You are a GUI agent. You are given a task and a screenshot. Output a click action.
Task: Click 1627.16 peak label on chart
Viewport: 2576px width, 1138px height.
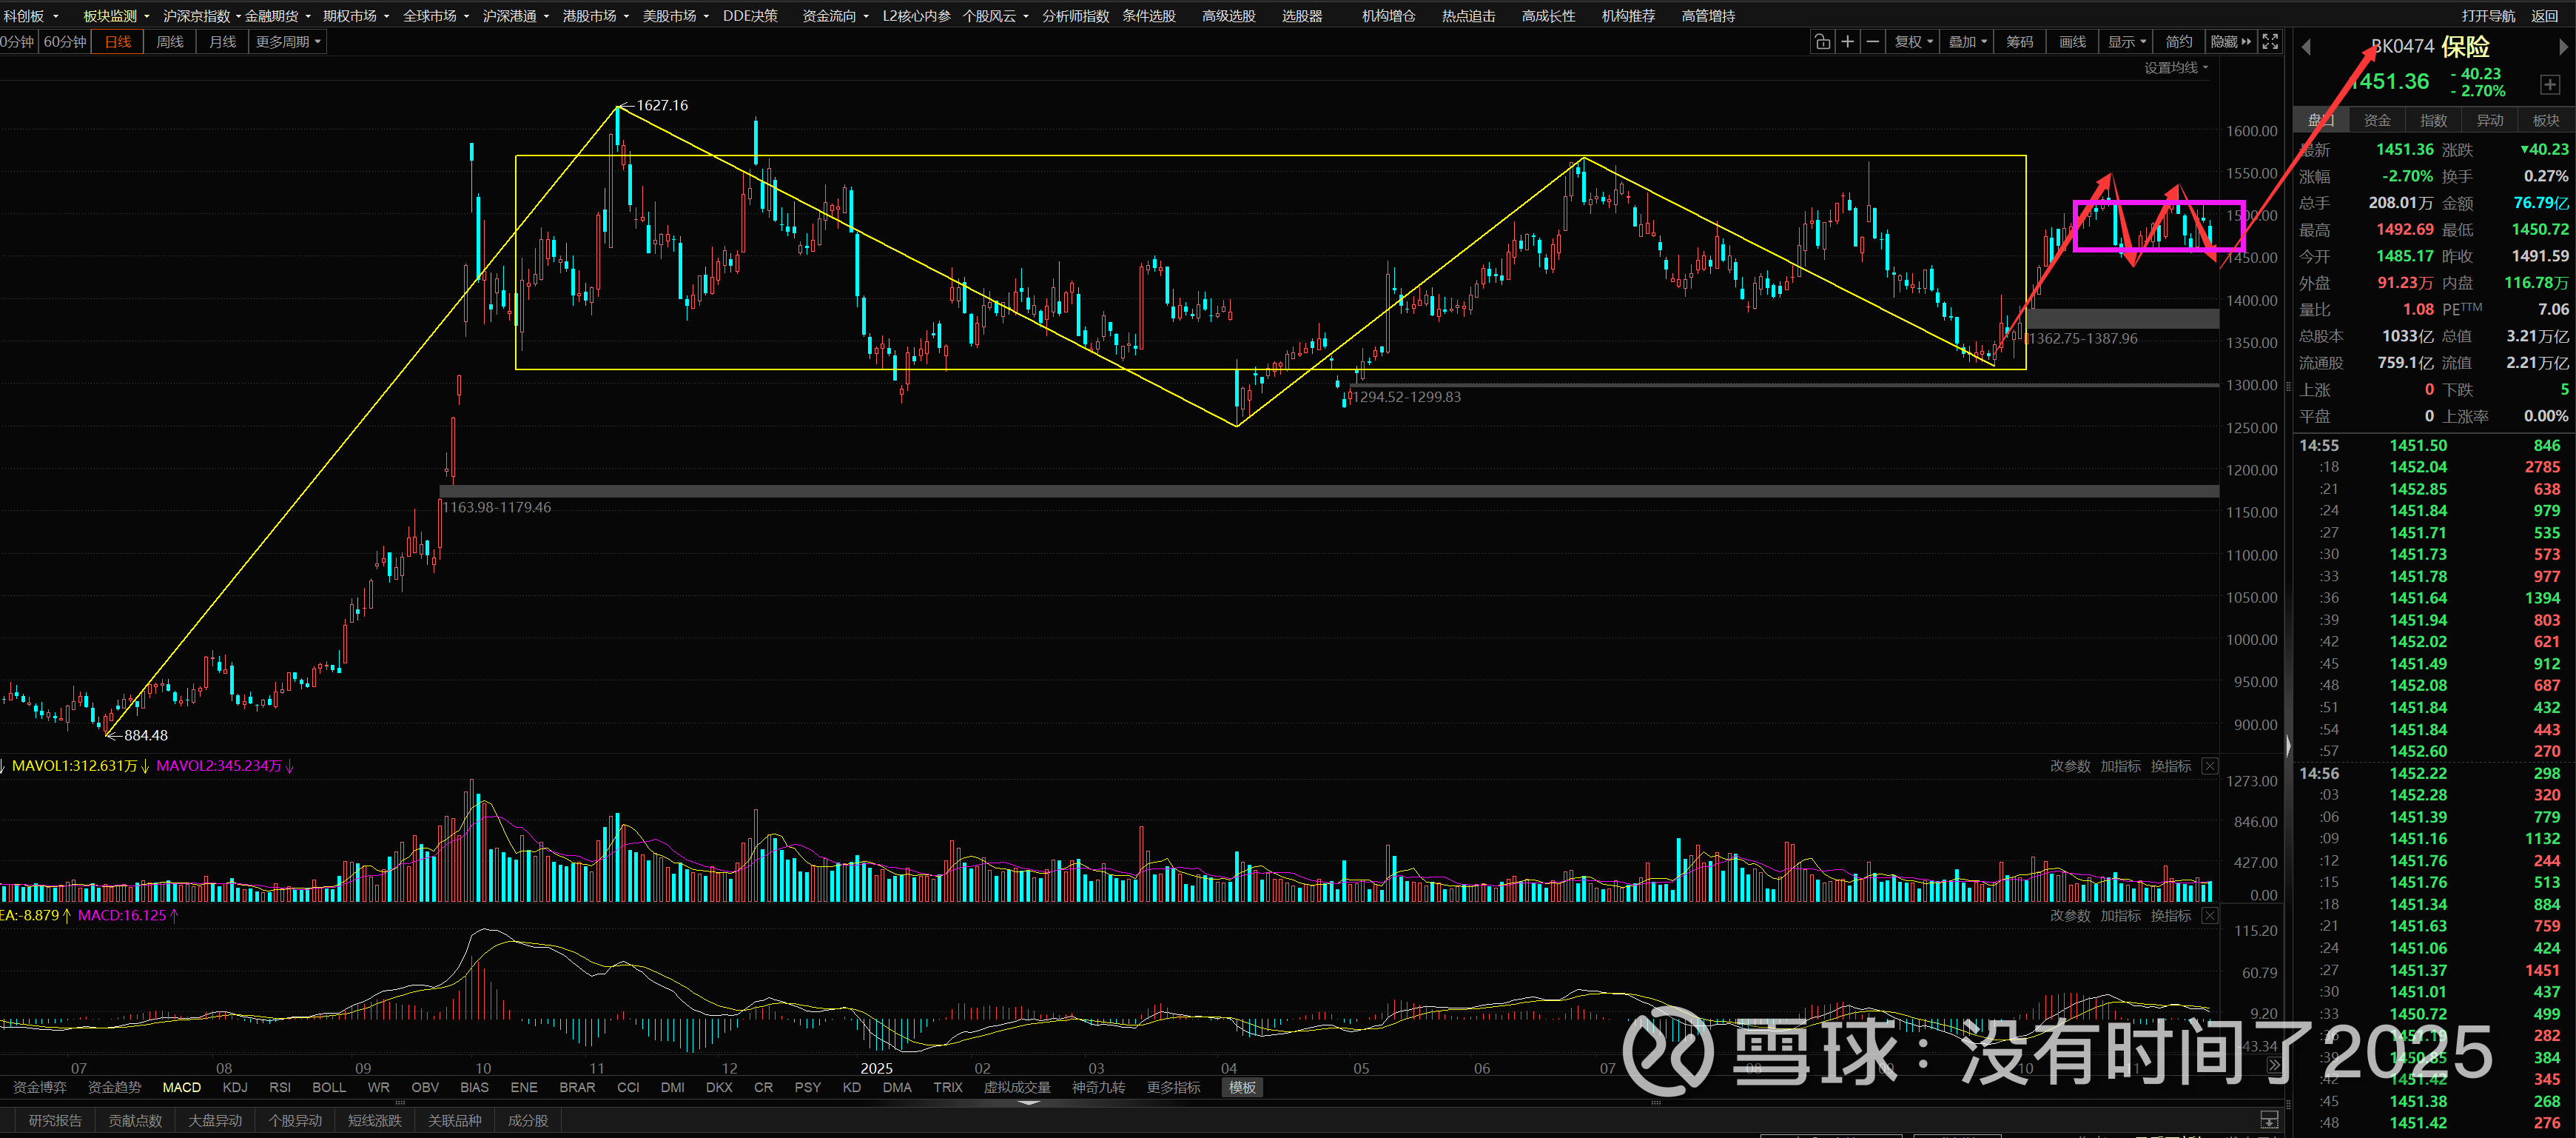(x=661, y=106)
